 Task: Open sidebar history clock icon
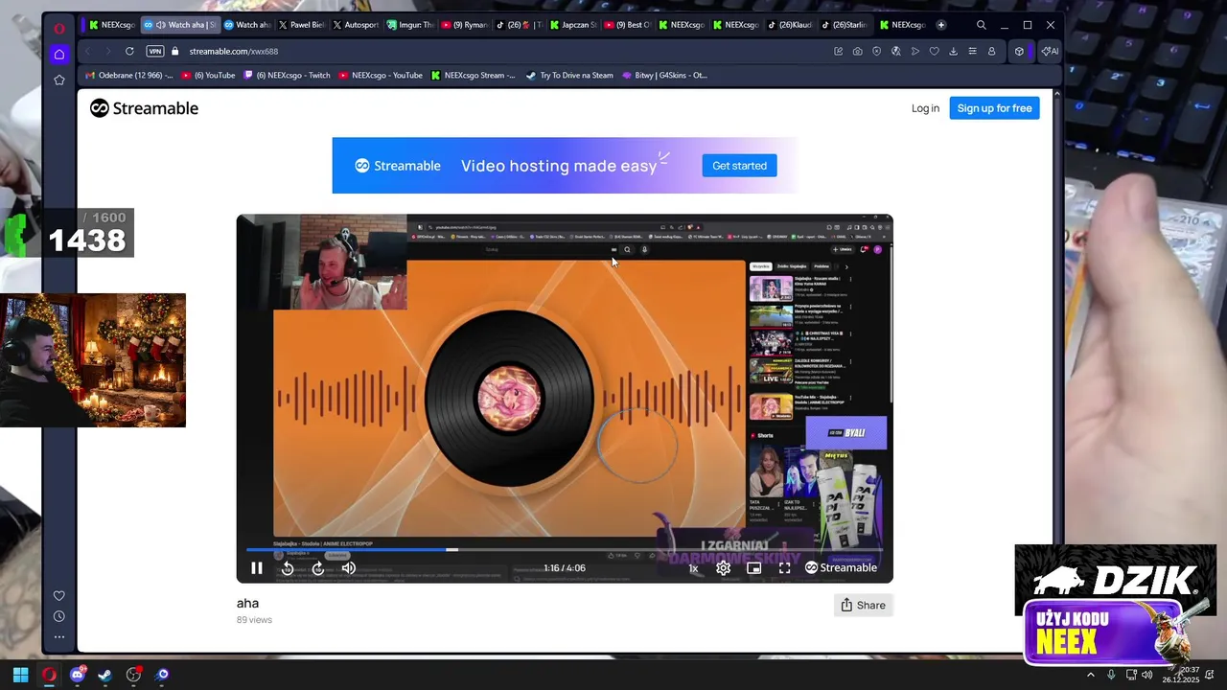click(x=59, y=616)
